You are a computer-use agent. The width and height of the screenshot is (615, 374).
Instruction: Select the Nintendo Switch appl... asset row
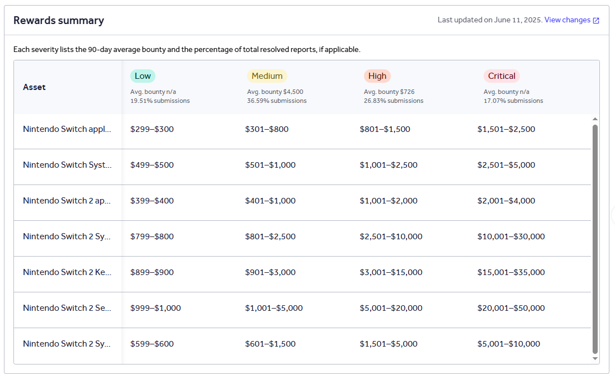(x=67, y=129)
